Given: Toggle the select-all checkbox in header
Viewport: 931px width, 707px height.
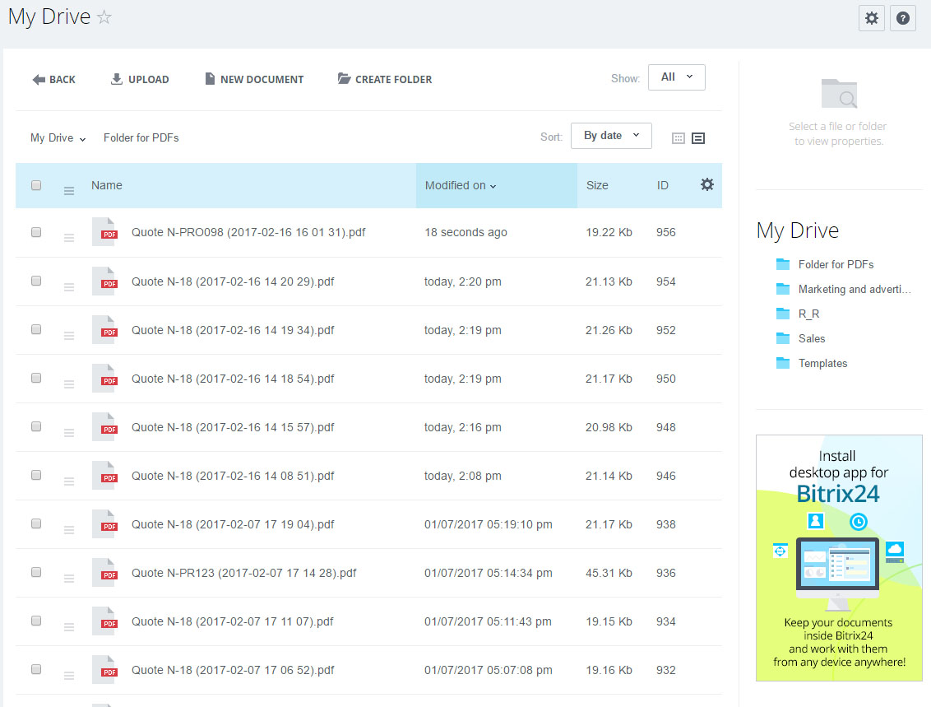Looking at the screenshot, I should (36, 185).
